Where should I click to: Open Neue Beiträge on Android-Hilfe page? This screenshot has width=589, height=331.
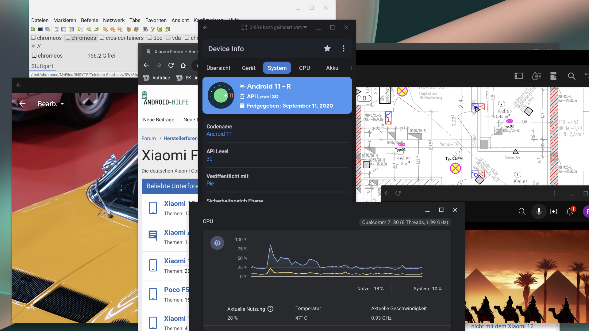pos(159,120)
